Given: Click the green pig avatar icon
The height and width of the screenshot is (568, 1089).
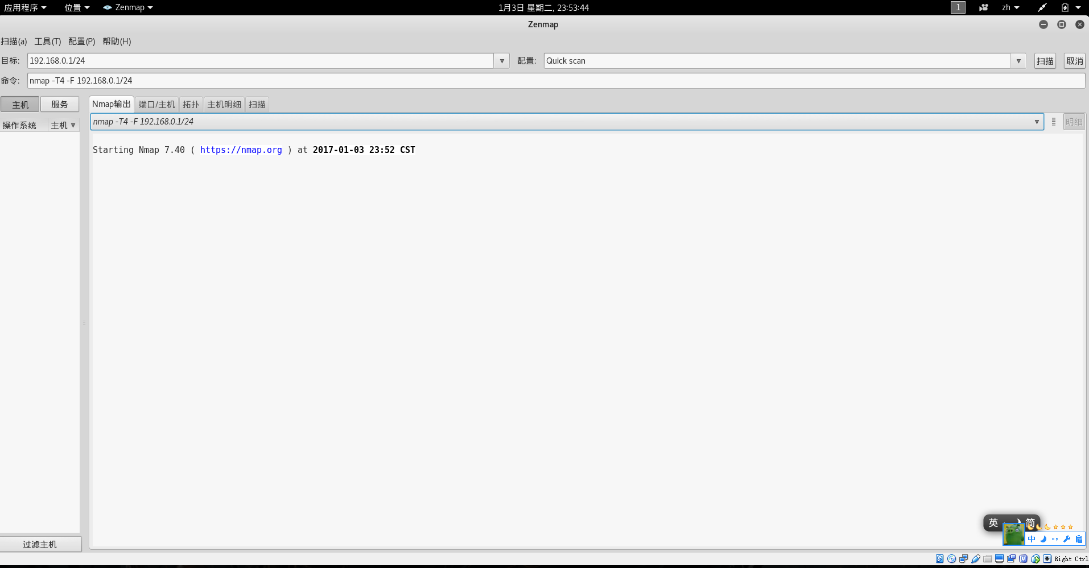Looking at the screenshot, I should [x=1013, y=534].
